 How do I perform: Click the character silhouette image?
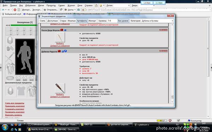point(25,57)
